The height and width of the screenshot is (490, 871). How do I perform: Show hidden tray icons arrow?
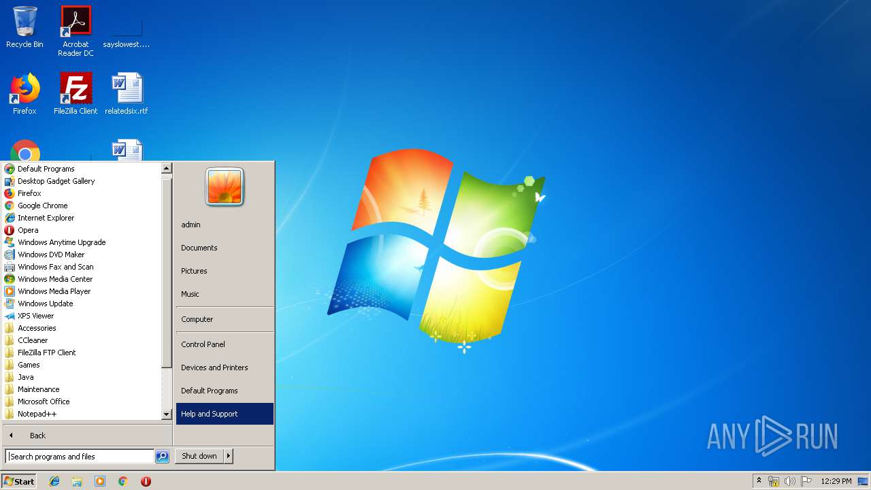click(759, 480)
